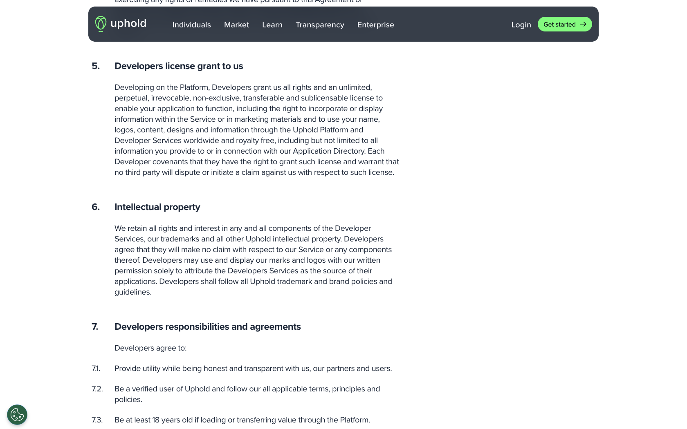The width and height of the screenshot is (687, 429).
Task: Click the 'Intellectual property' section heading
Action: [x=157, y=207]
